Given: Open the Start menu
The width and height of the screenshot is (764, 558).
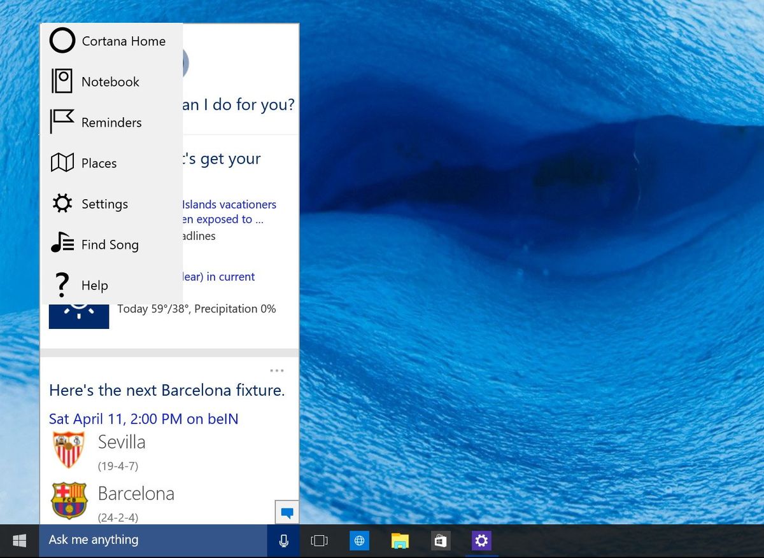Looking at the screenshot, I should pos(18,540).
